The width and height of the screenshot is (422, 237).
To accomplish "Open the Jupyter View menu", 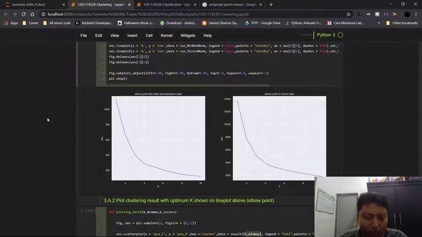I will 114,36.
